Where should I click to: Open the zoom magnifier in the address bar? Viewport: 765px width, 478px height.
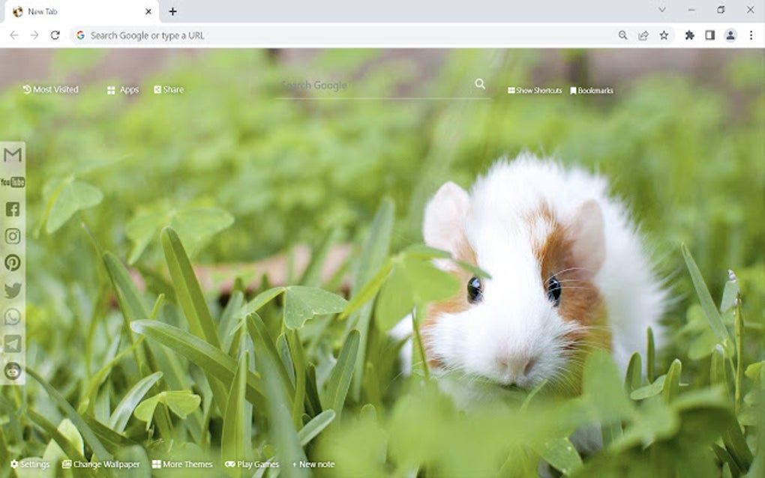click(623, 35)
